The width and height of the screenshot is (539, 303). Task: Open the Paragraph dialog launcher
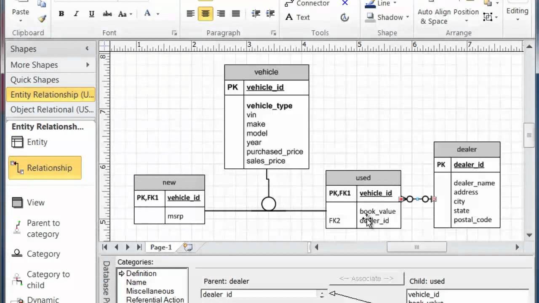pos(273,33)
